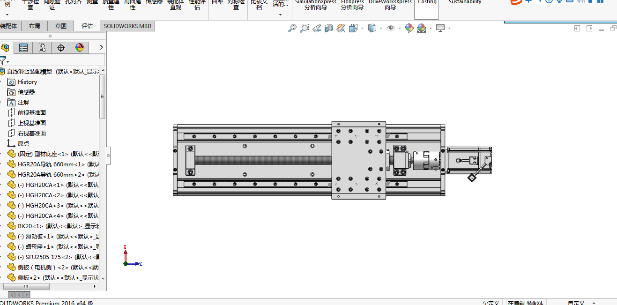Activate the Section View icon
This screenshot has width=617, height=305.
(x=329, y=28)
